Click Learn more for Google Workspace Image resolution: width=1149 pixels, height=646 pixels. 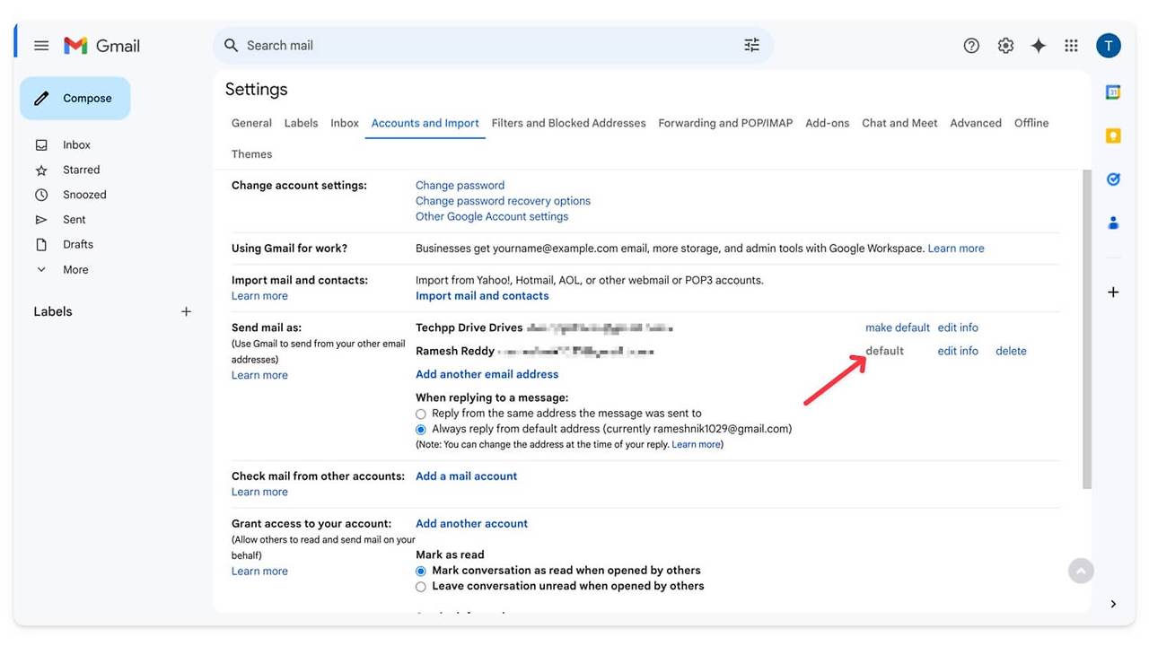click(956, 249)
